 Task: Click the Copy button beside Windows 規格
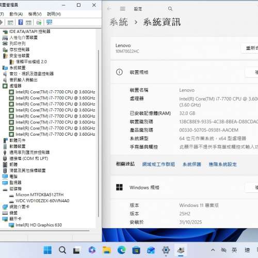(252, 187)
